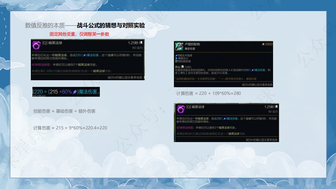Click the Shift hint in the 卢登的配枪 tooltip
The height and width of the screenshot is (189, 336).
[x=257, y=85]
